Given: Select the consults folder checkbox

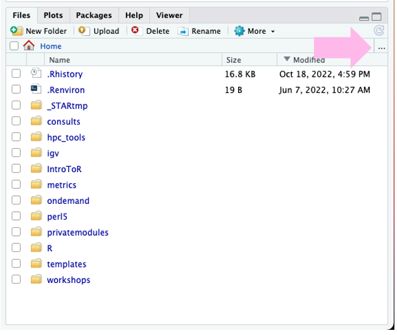Looking at the screenshot, I should click(x=16, y=121).
